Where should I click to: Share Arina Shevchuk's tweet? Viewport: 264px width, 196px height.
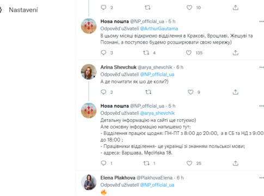point(236,92)
